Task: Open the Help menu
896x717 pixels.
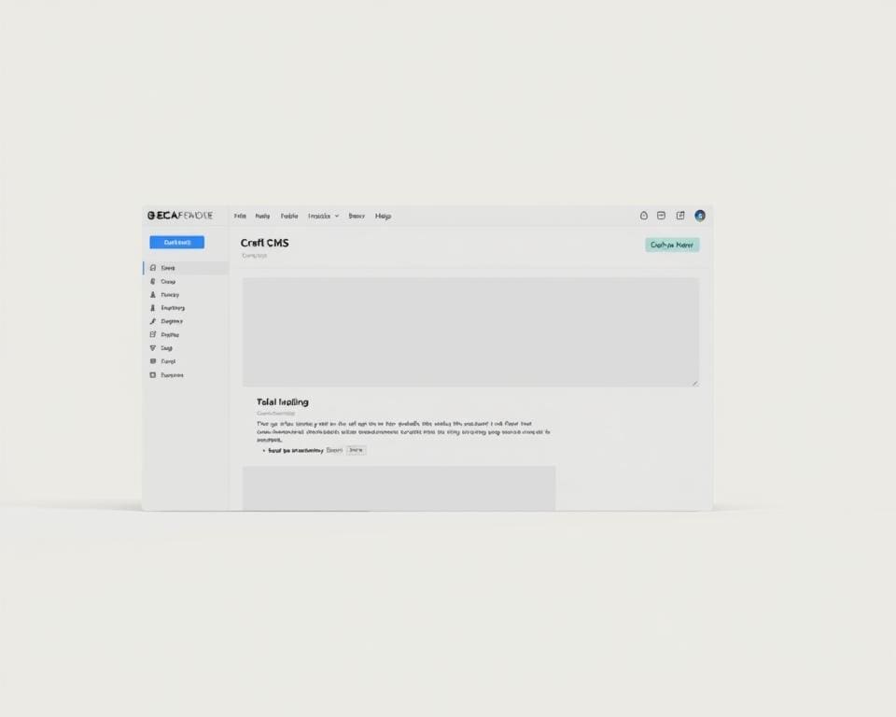Action: 383,216
